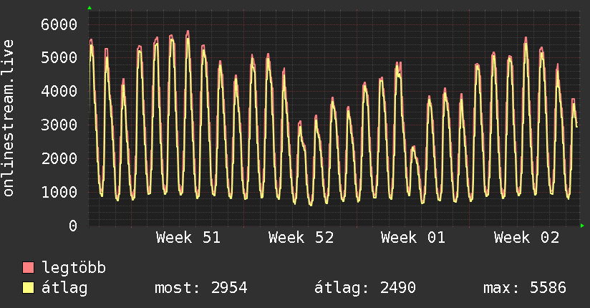Click the 2000 y-axis label
590x308 pixels.
point(59,158)
